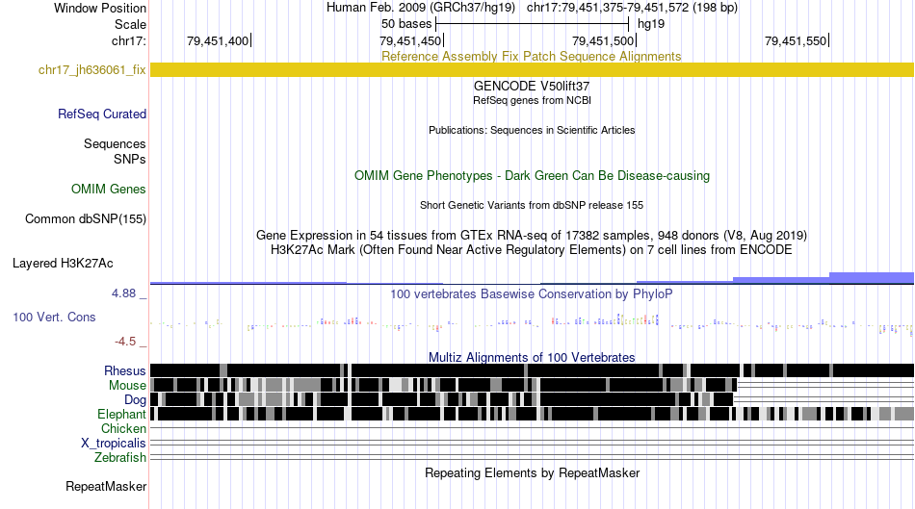Click the PhyloP conservation score graph
Screen dimensions: 915x509
pos(532,323)
